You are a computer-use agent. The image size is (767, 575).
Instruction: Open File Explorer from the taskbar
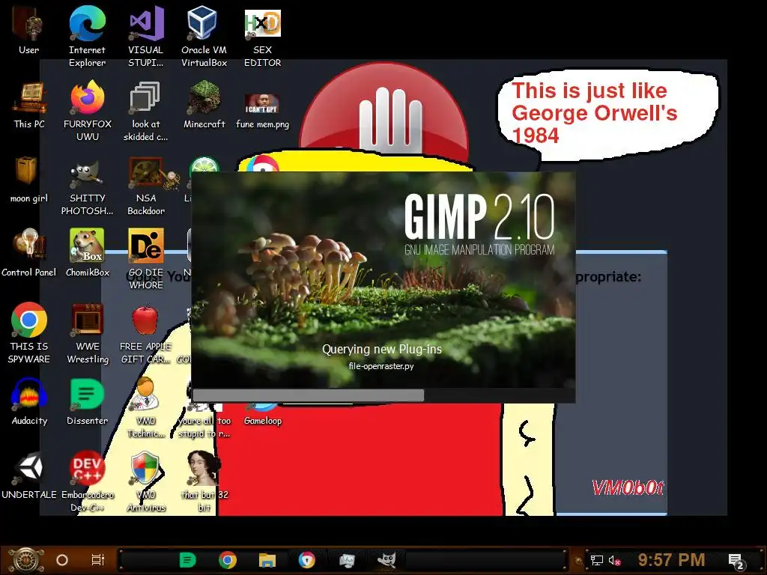[x=267, y=560]
